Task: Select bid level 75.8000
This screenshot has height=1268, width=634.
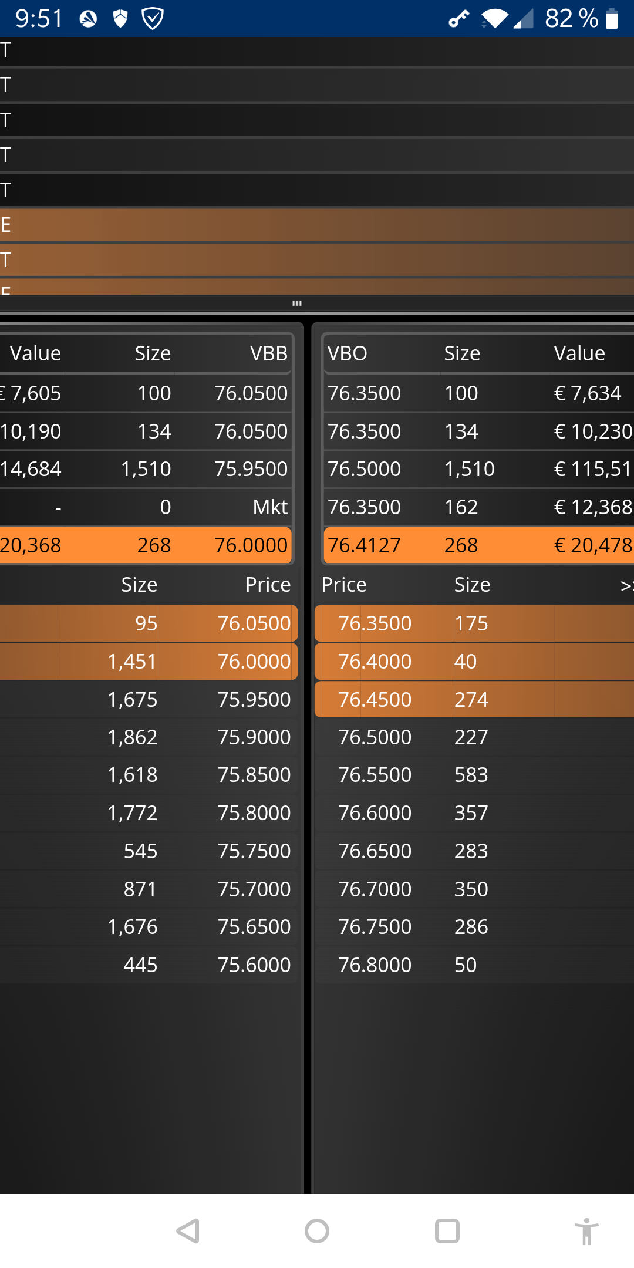Action: coord(149,813)
